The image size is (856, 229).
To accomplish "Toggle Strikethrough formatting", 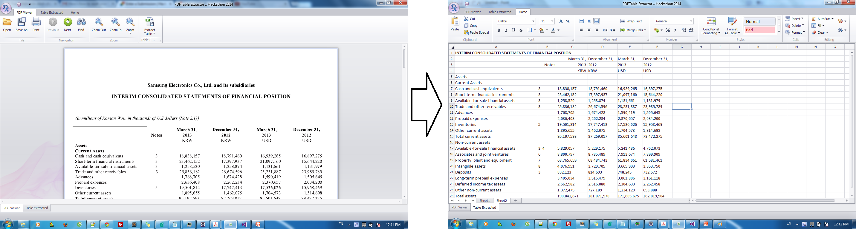I will [521, 30].
